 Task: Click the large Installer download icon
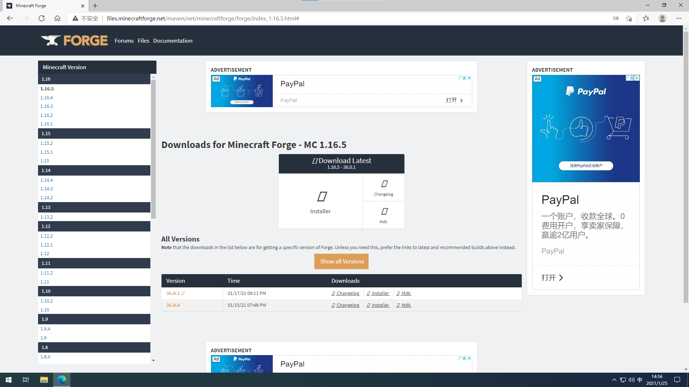[x=322, y=197]
